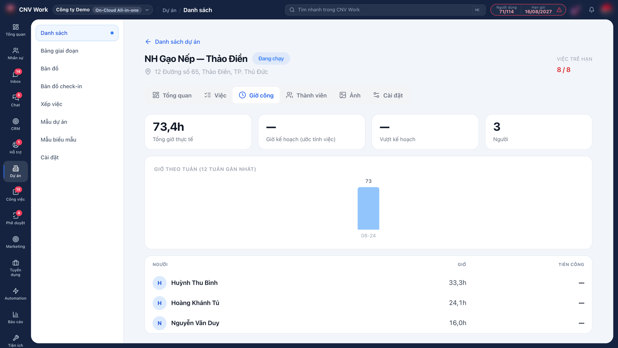Open the Automation lightning icon
Screen dimensions: 618x348
(x=15, y=293)
